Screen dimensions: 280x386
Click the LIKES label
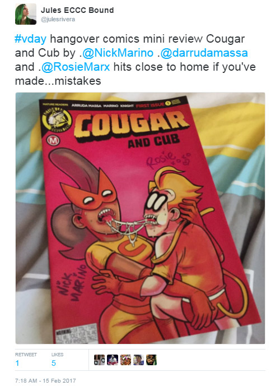[x=58, y=355]
